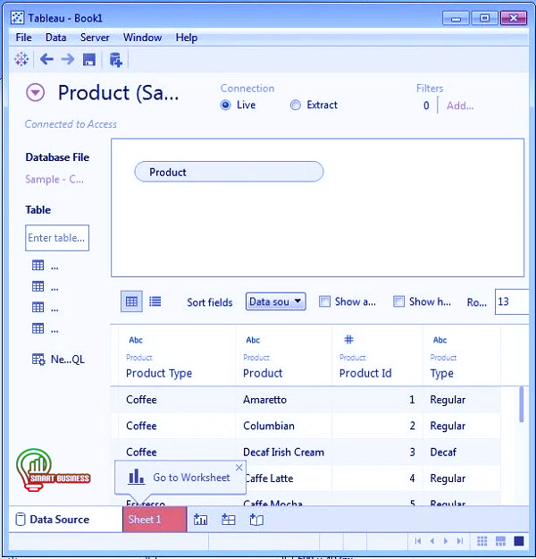Switch to the data grid preview view icon
536x559 pixels.
pos(131,301)
